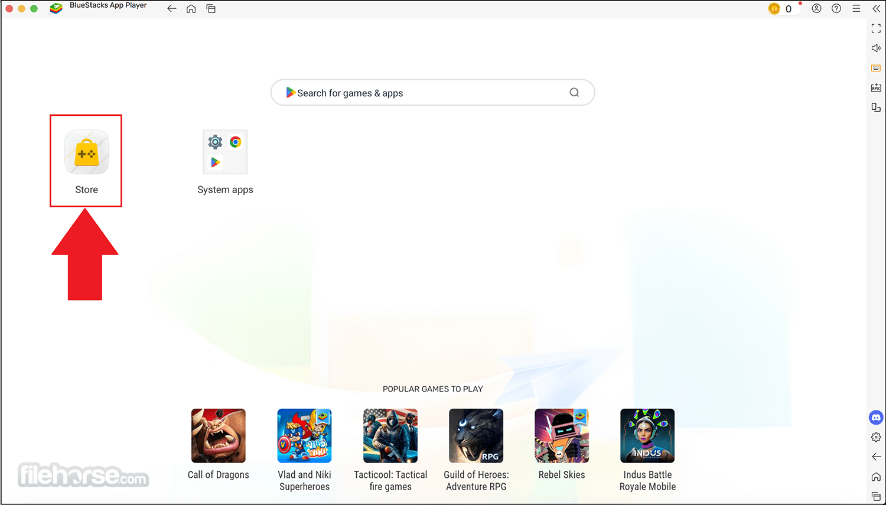
Task: Open the coin balance icon
Action: point(774,9)
